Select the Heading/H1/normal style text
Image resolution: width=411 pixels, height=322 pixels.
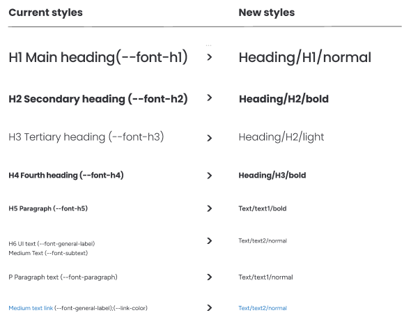305,58
